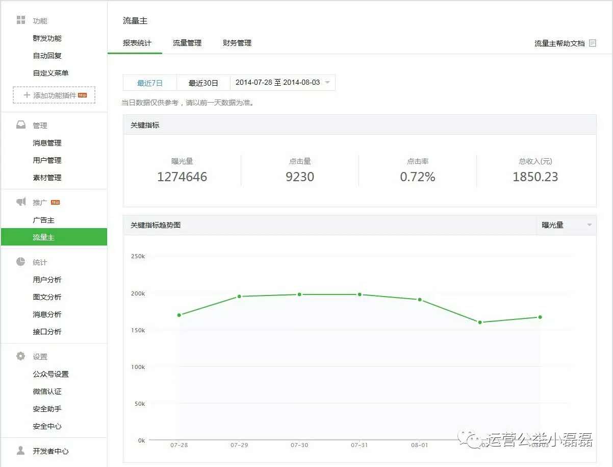
Task: Click the 推广 megaphone icon
Action: (x=21, y=202)
